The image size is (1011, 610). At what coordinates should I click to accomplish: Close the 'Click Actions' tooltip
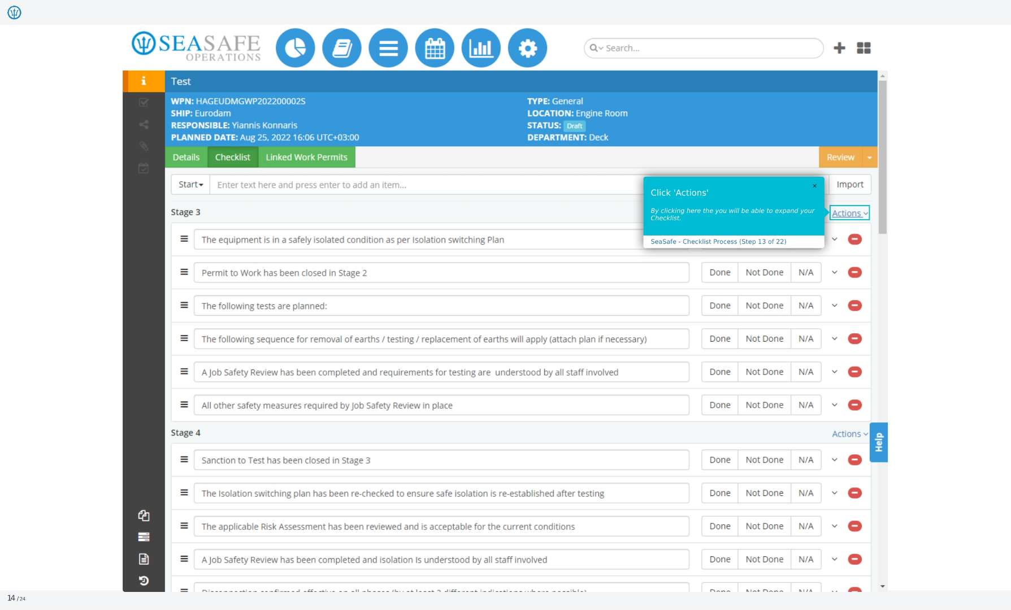pos(814,186)
